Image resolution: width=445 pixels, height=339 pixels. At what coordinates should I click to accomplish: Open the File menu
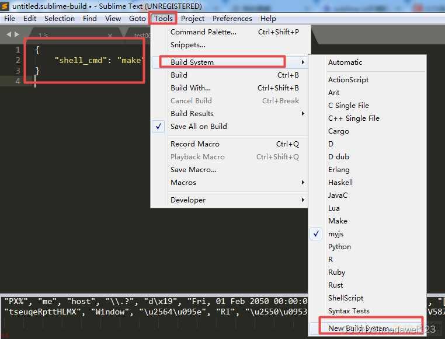[x=10, y=19]
